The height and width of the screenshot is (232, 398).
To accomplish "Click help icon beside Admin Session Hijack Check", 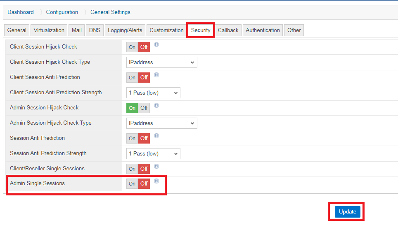I will pyautogui.click(x=156, y=105).
